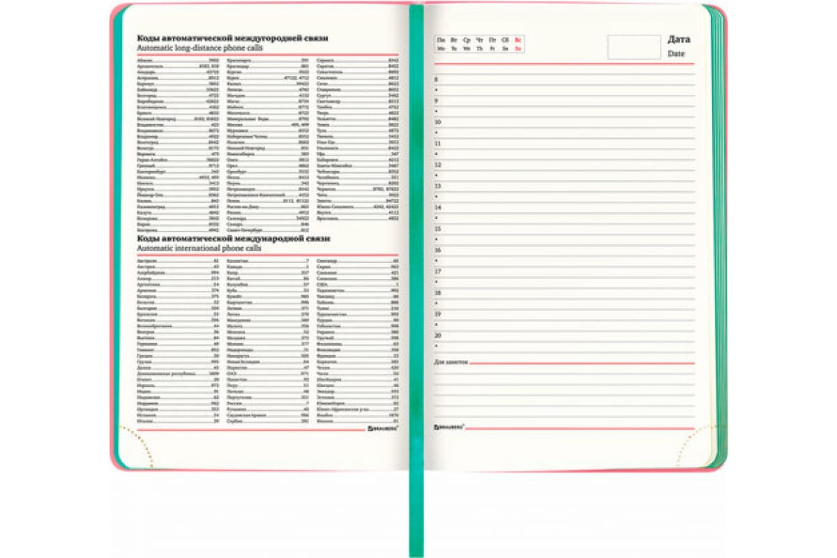
Task: Click the 'Вт' weekday label
Action: [453, 40]
